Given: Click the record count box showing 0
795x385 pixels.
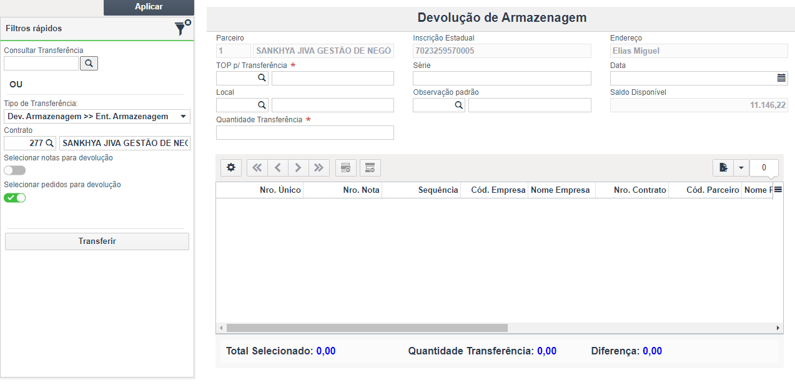Looking at the screenshot, I should (x=764, y=167).
